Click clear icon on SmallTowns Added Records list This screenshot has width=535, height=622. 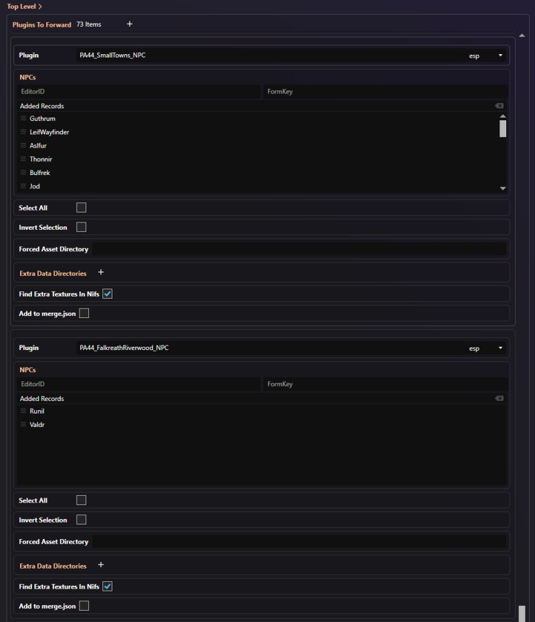click(499, 106)
